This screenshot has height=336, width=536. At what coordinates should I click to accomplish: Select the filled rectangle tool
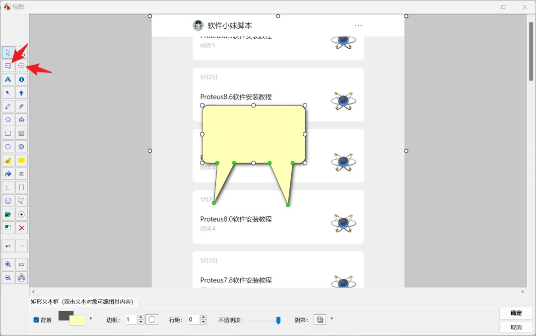tap(21, 133)
